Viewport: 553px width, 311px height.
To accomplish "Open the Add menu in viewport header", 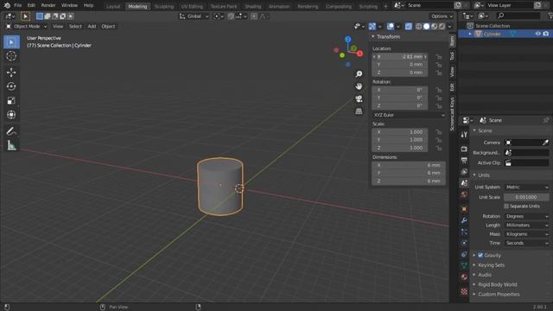I will click(92, 26).
